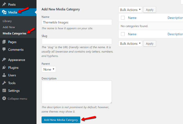Screen dimensions: 183x124
Task: Click the Collapse menu arrow icon
Action: point(4,99)
